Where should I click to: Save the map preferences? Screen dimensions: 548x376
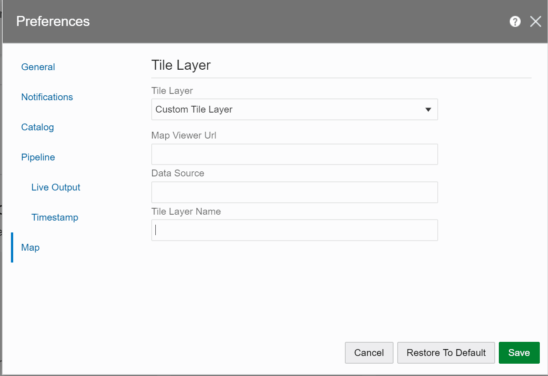[519, 352]
